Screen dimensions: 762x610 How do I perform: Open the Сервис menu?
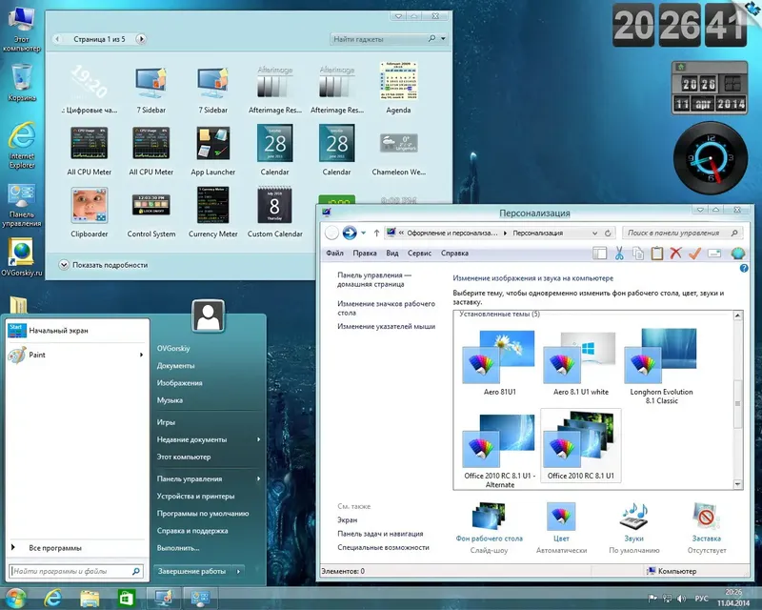(x=419, y=253)
